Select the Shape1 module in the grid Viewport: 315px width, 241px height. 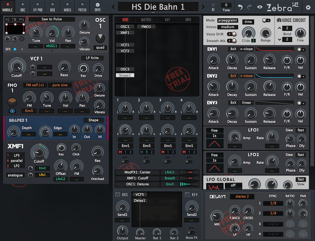pos(125,75)
